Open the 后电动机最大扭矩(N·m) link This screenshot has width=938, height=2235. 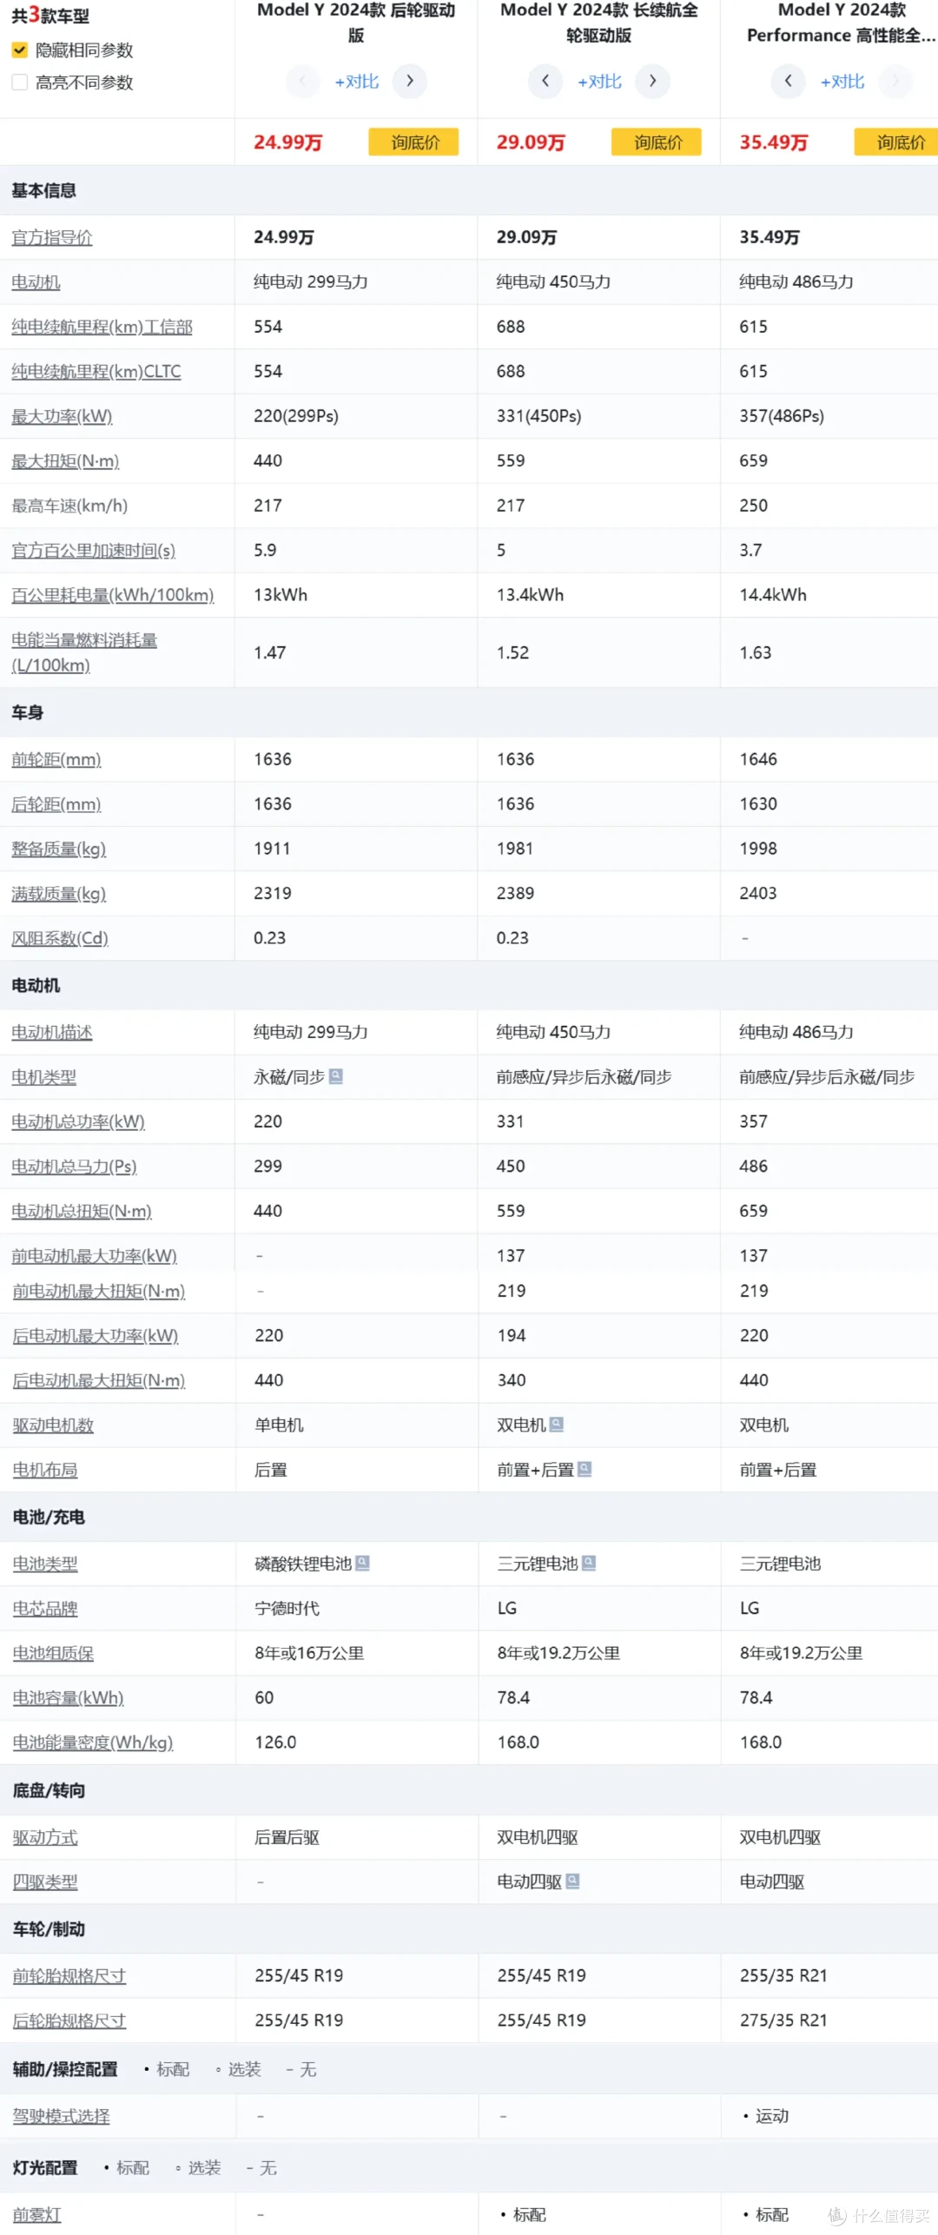98,1381
